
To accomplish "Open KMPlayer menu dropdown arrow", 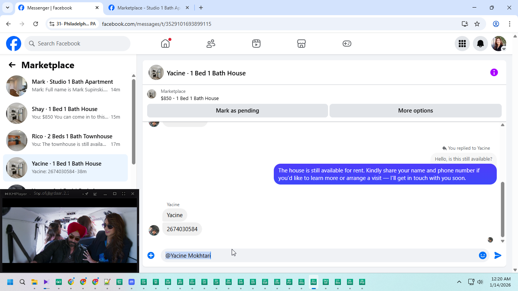I will tap(30, 194).
